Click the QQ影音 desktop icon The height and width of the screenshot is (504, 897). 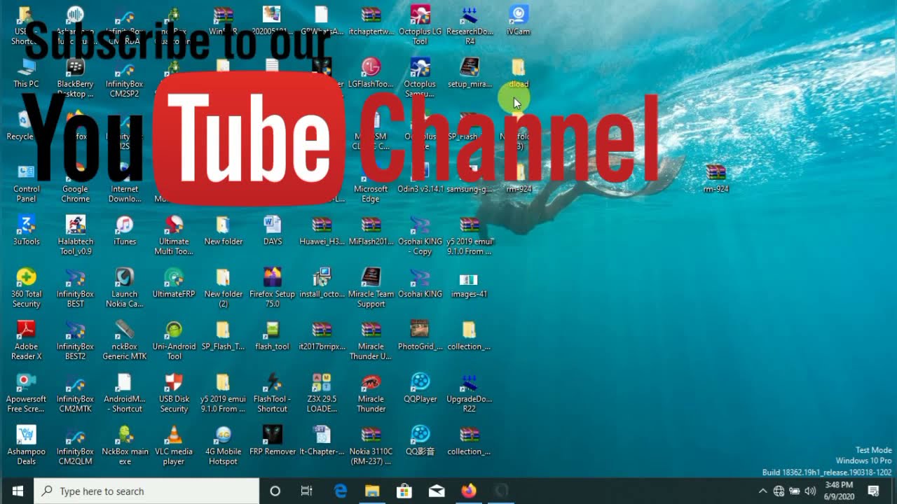point(420,440)
